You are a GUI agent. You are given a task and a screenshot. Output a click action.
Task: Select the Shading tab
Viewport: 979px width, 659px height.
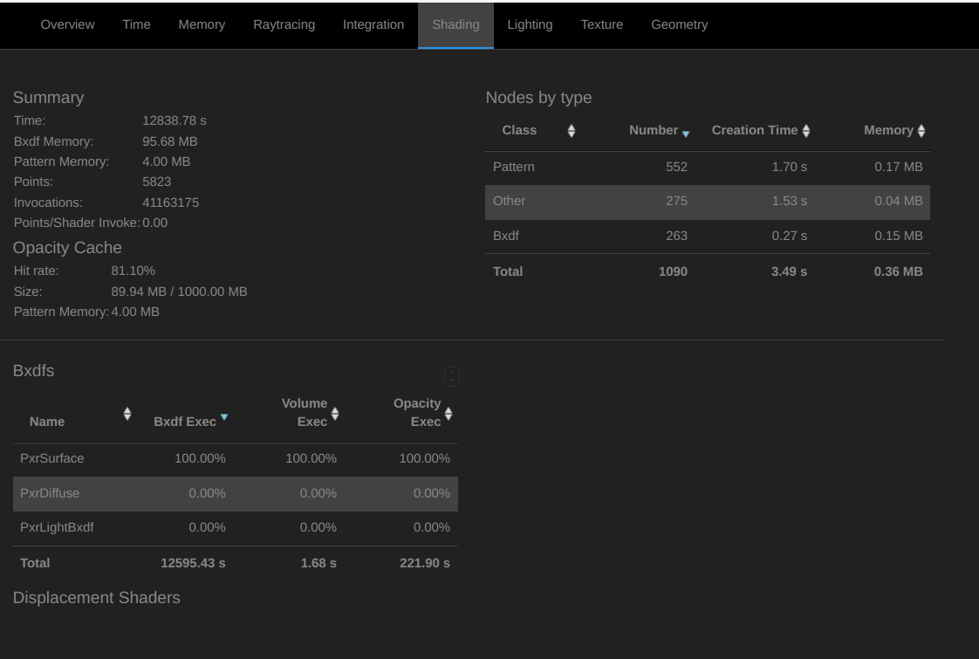point(455,24)
